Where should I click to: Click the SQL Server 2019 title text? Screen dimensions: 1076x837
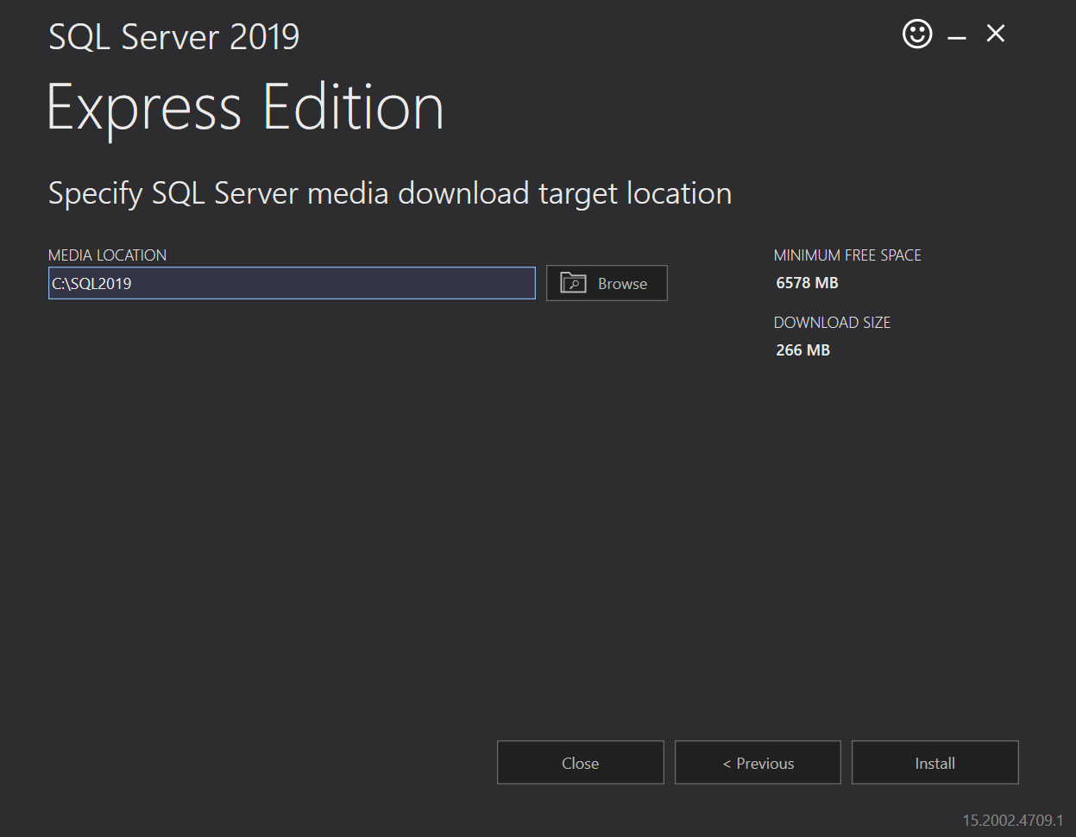(174, 37)
